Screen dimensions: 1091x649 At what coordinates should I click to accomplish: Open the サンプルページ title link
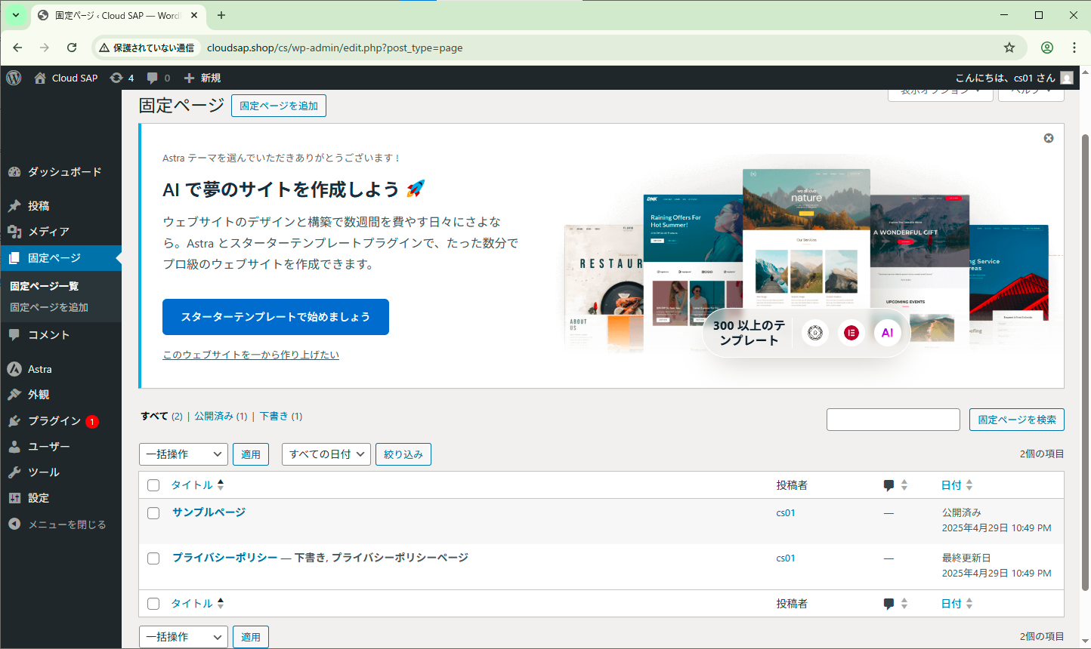(209, 512)
